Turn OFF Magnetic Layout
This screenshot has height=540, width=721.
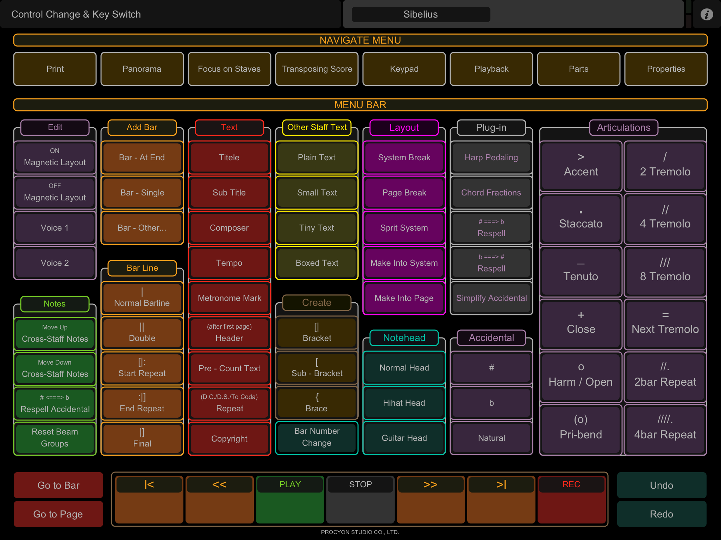[55, 193]
